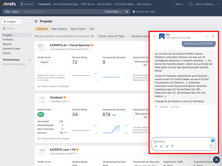Open the emoji picker in chat
222x166 pixels.
162,146
